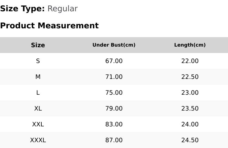Click the Regular size type text

click(62, 9)
